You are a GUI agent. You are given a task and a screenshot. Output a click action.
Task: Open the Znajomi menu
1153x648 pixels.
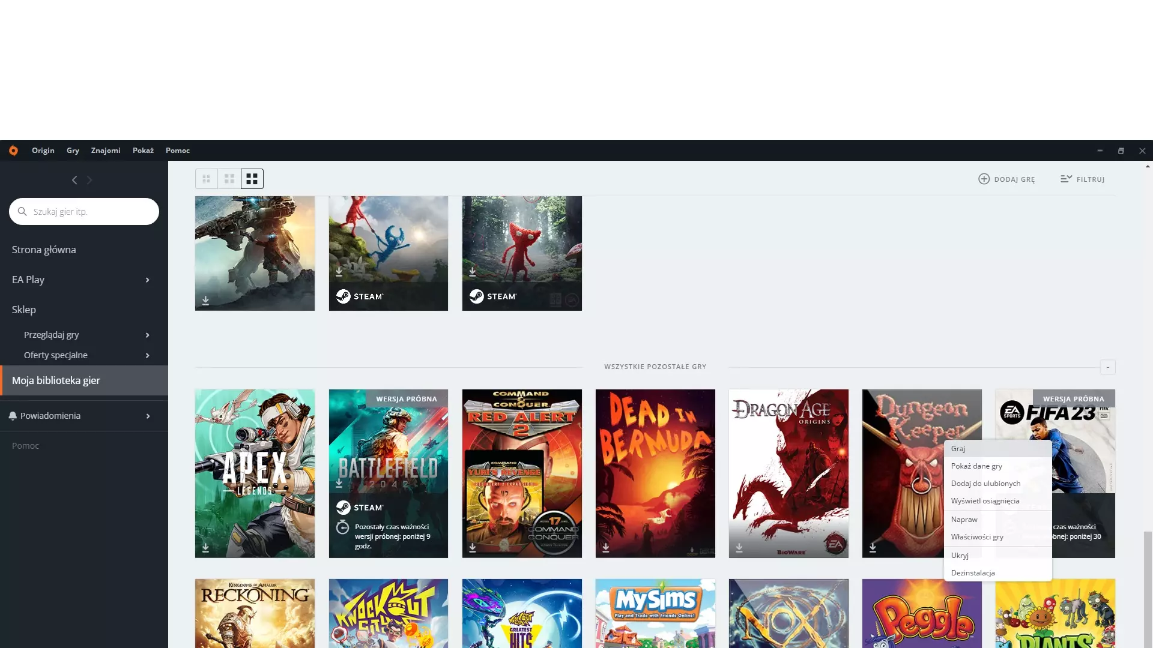coord(106,151)
